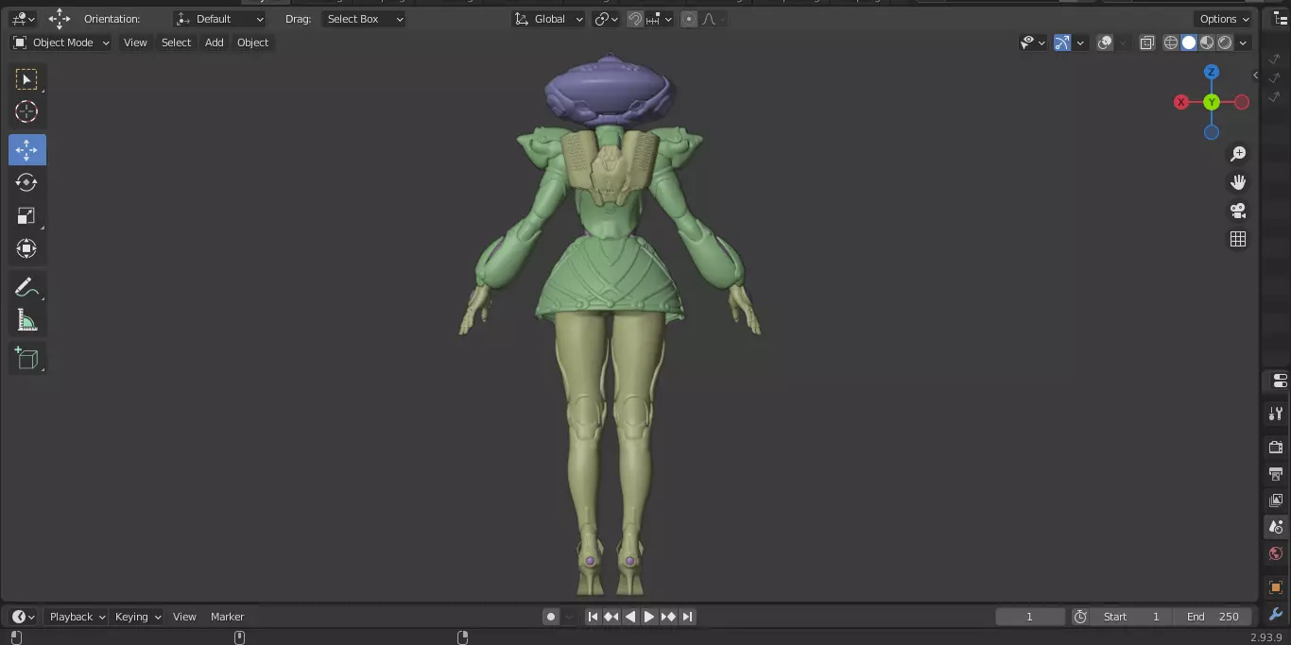
Task: Open the Output properties tab
Action: click(x=1276, y=473)
